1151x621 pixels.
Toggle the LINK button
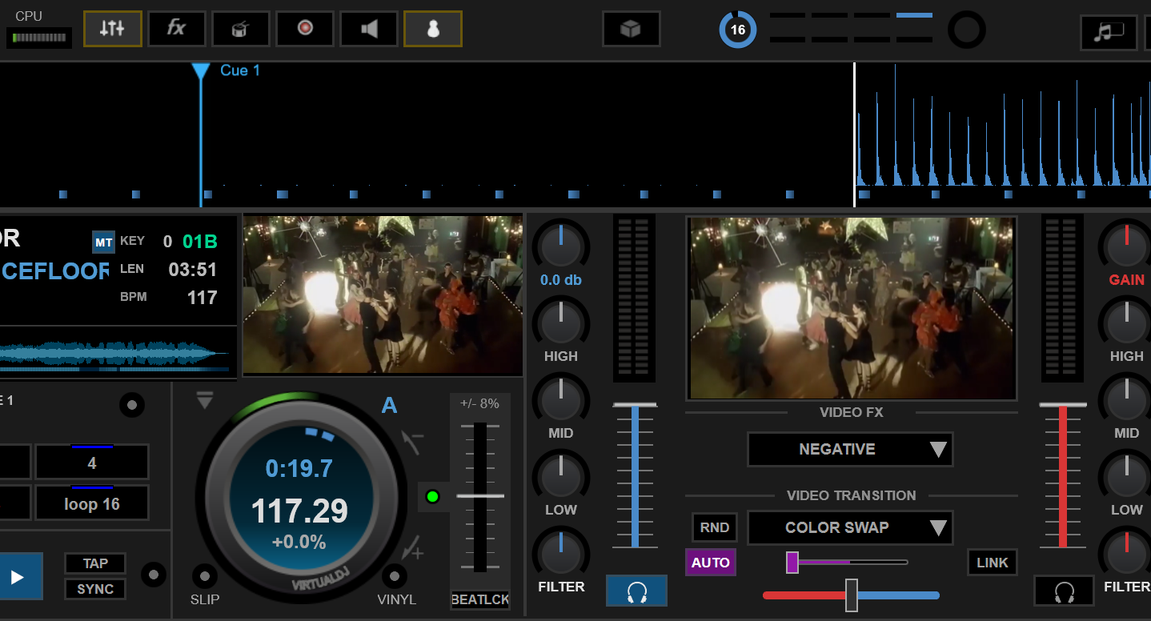993,563
